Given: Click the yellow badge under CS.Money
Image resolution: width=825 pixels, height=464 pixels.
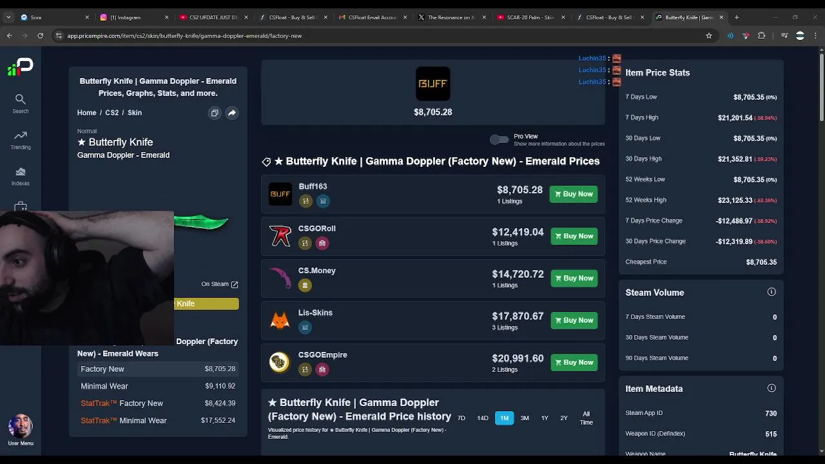Looking at the screenshot, I should point(305,285).
